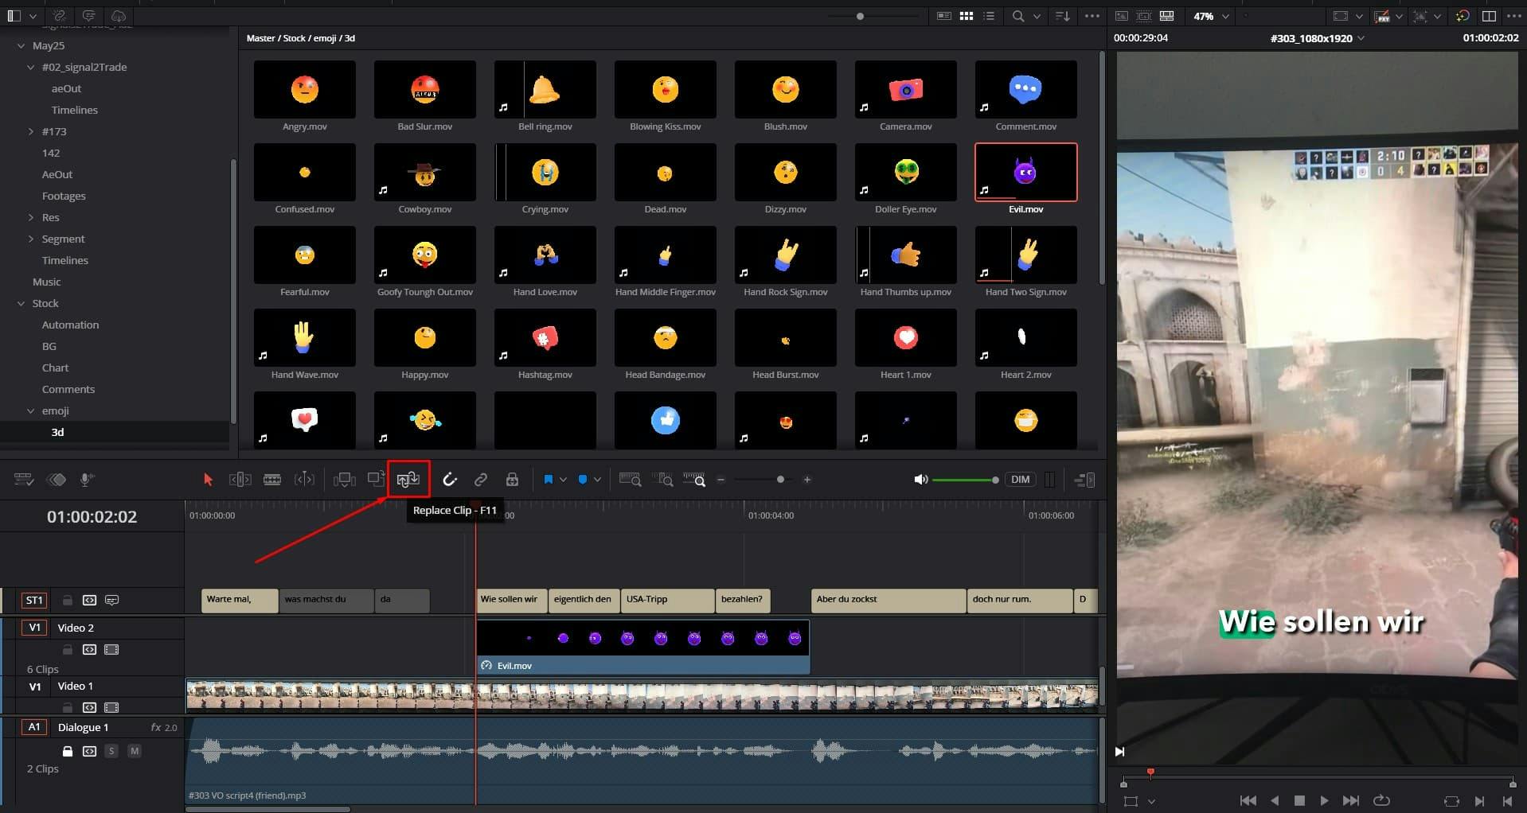Viewport: 1527px width, 813px height.
Task: Mute audio with the speaker icon
Action: 920,480
